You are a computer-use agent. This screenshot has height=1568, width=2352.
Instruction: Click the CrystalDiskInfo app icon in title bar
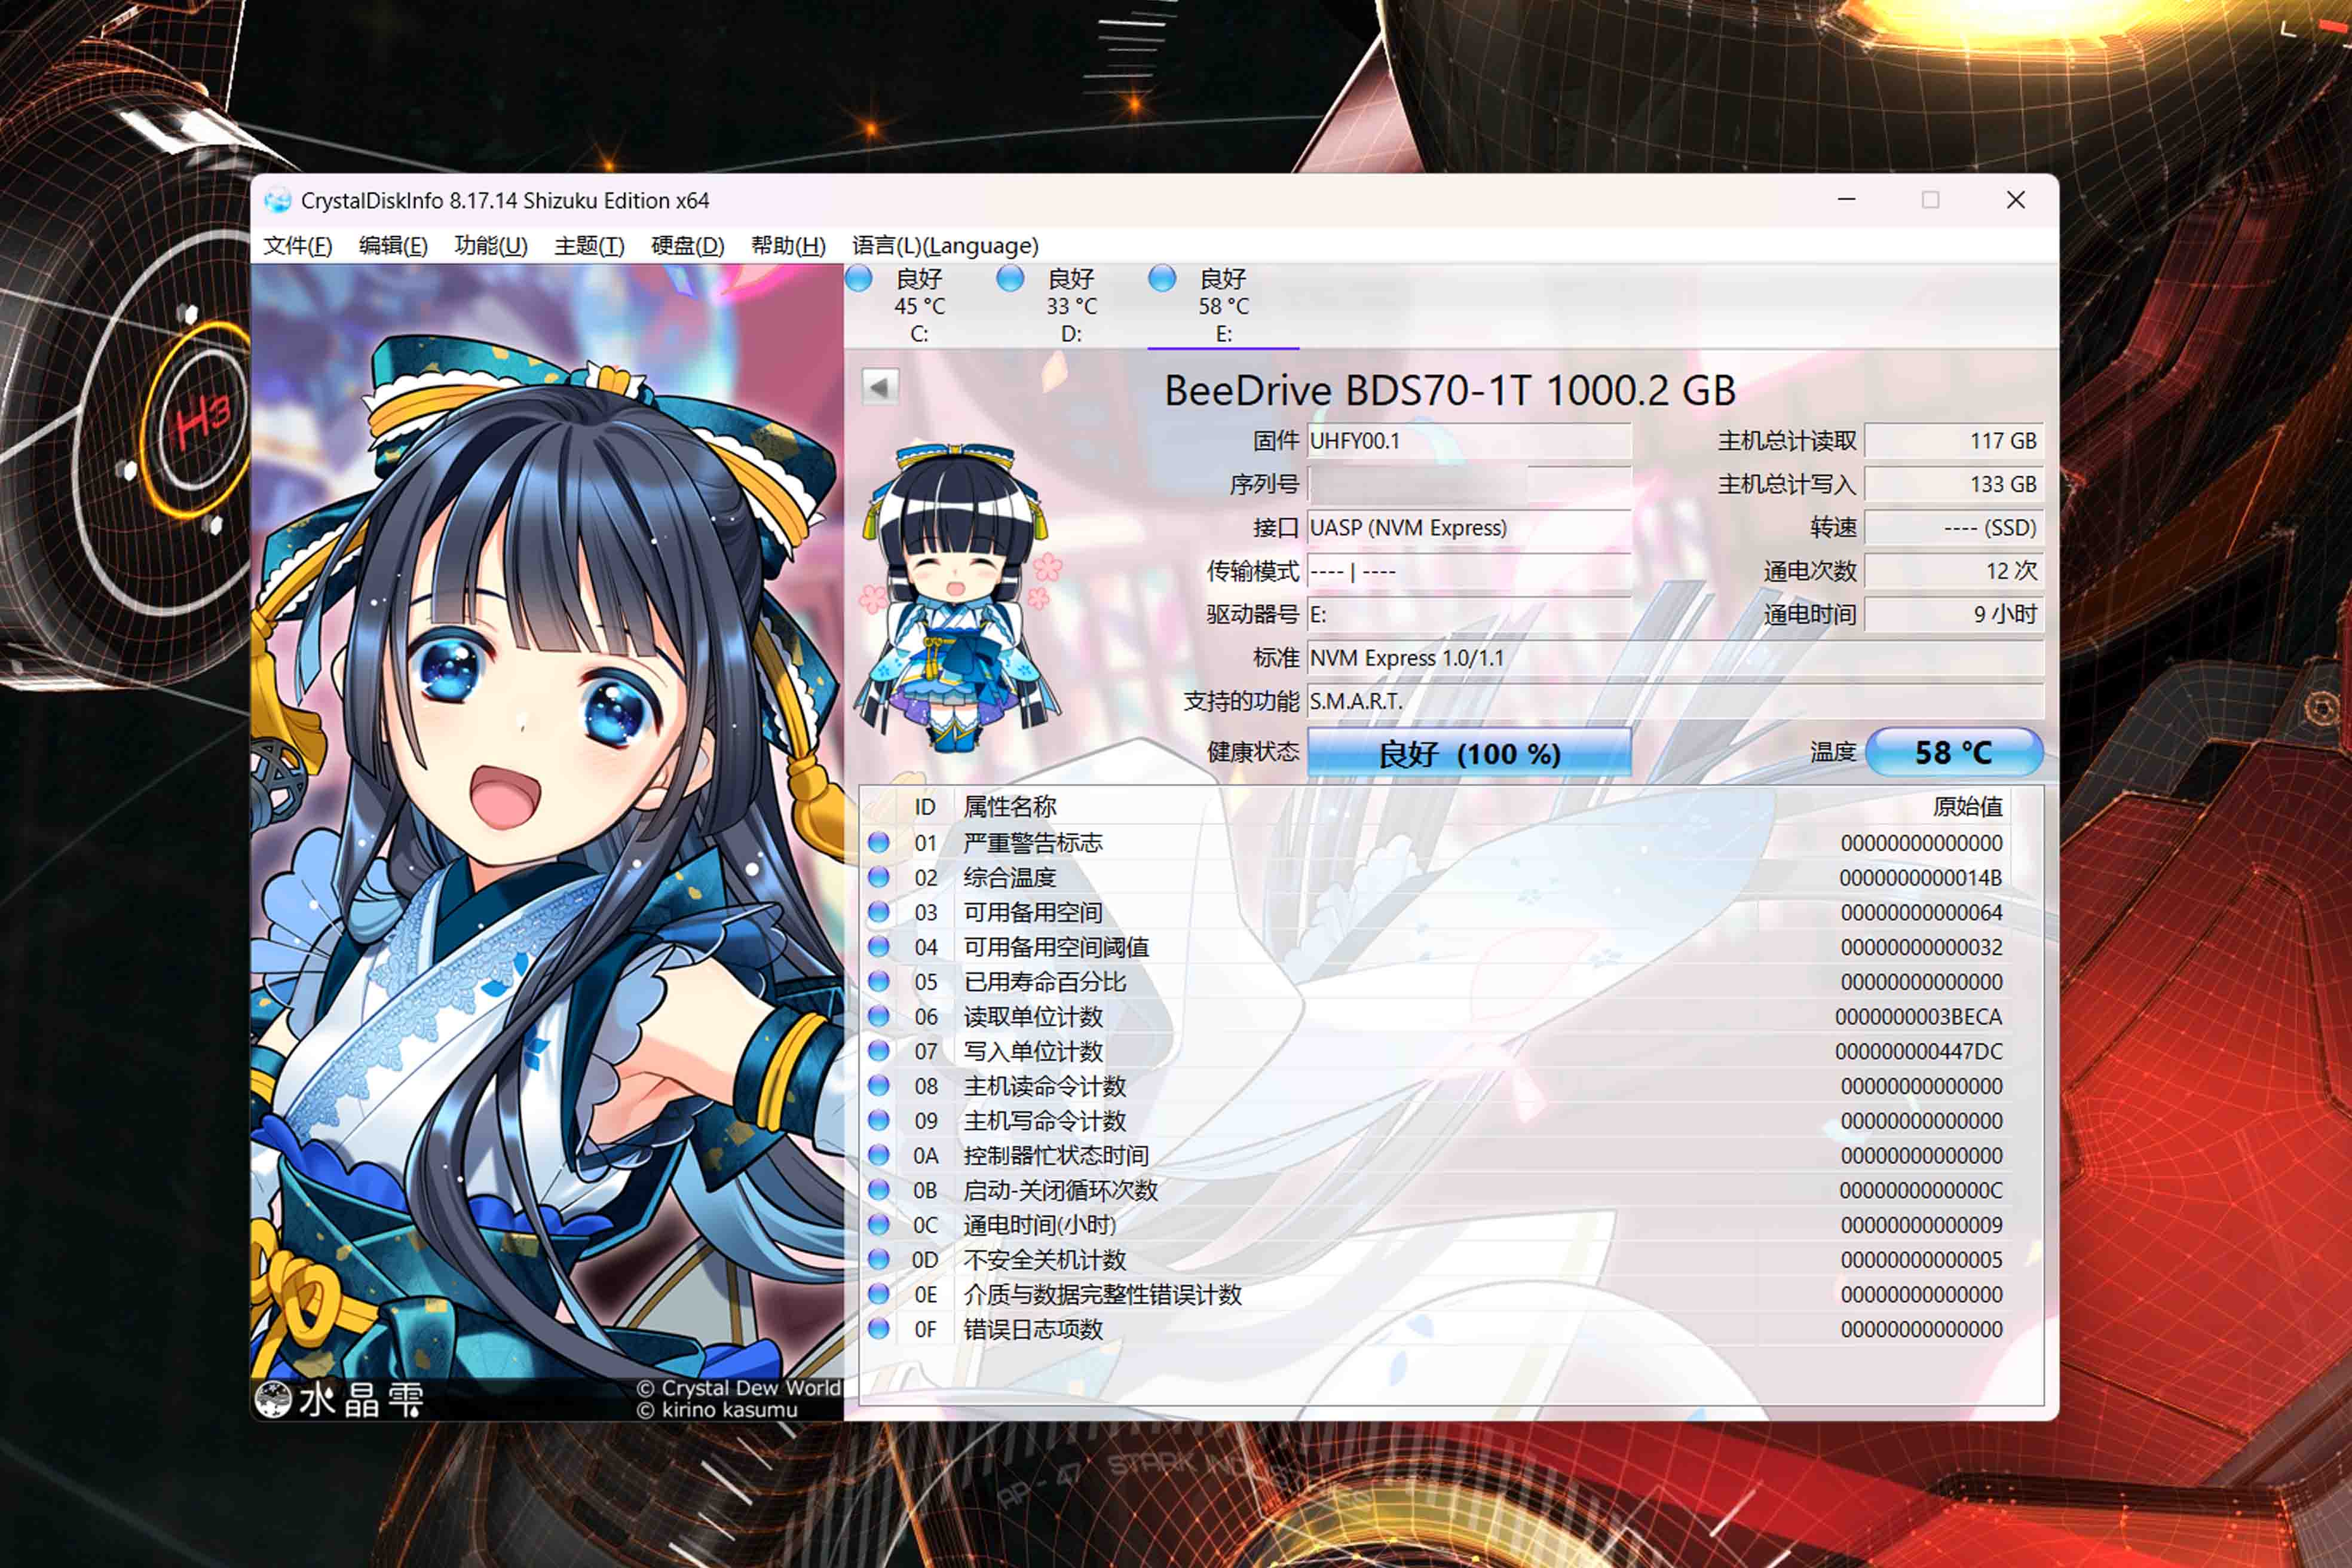click(x=277, y=201)
